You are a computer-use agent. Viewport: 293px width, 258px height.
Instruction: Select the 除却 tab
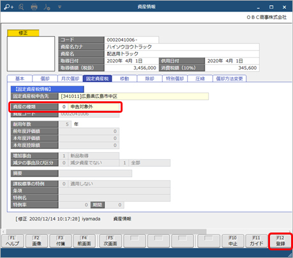pos(149,78)
